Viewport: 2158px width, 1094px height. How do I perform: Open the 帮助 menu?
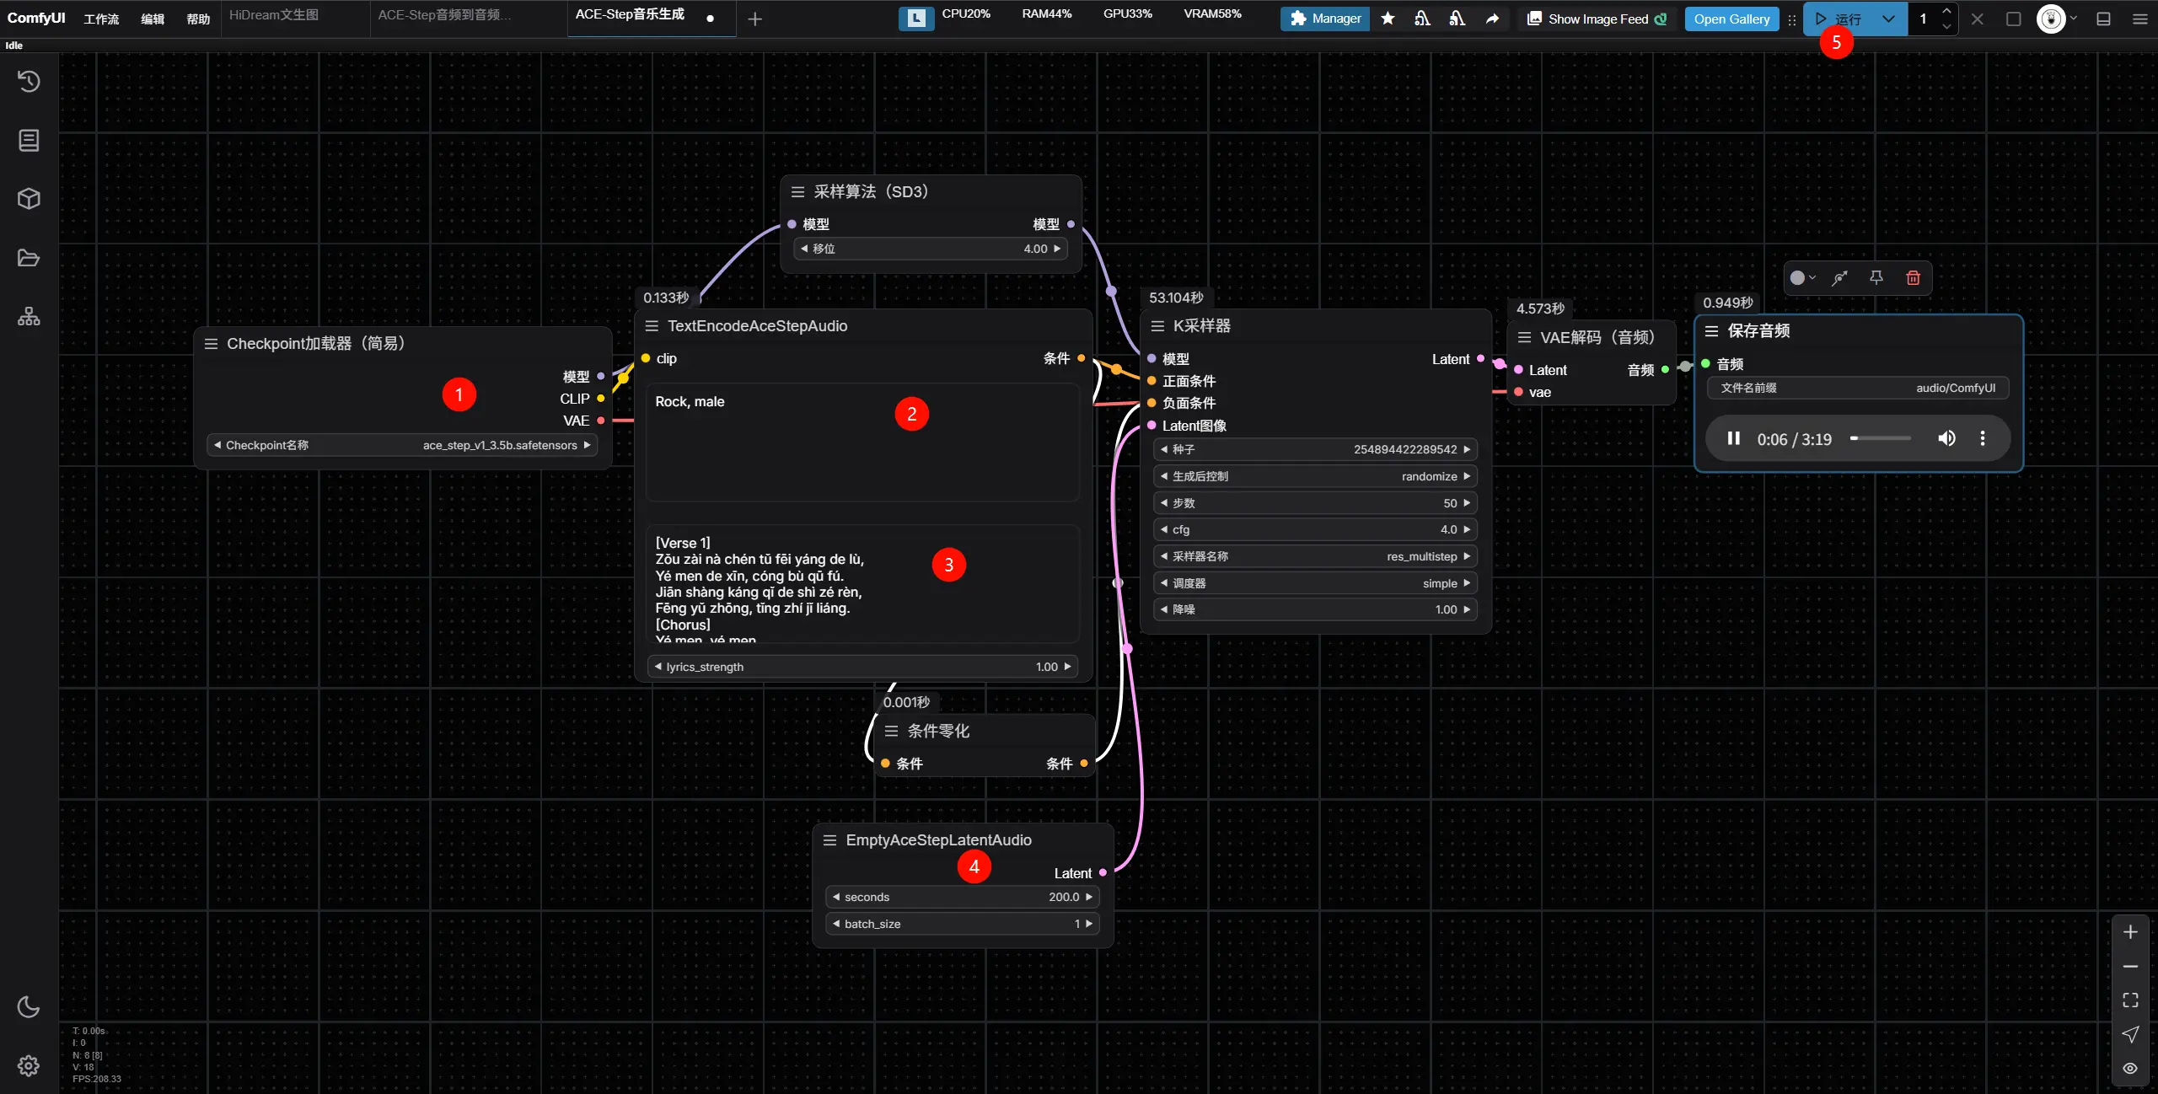click(198, 19)
